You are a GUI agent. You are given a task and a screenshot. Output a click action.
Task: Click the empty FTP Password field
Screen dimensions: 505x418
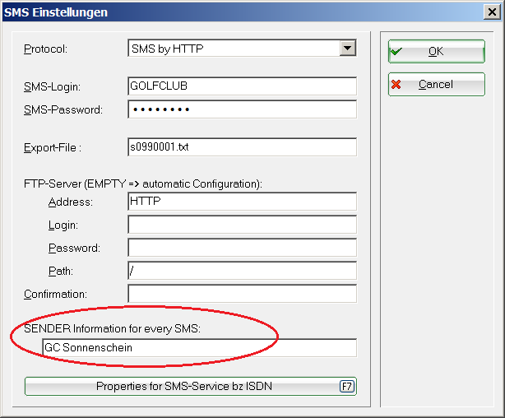pyautogui.click(x=242, y=248)
